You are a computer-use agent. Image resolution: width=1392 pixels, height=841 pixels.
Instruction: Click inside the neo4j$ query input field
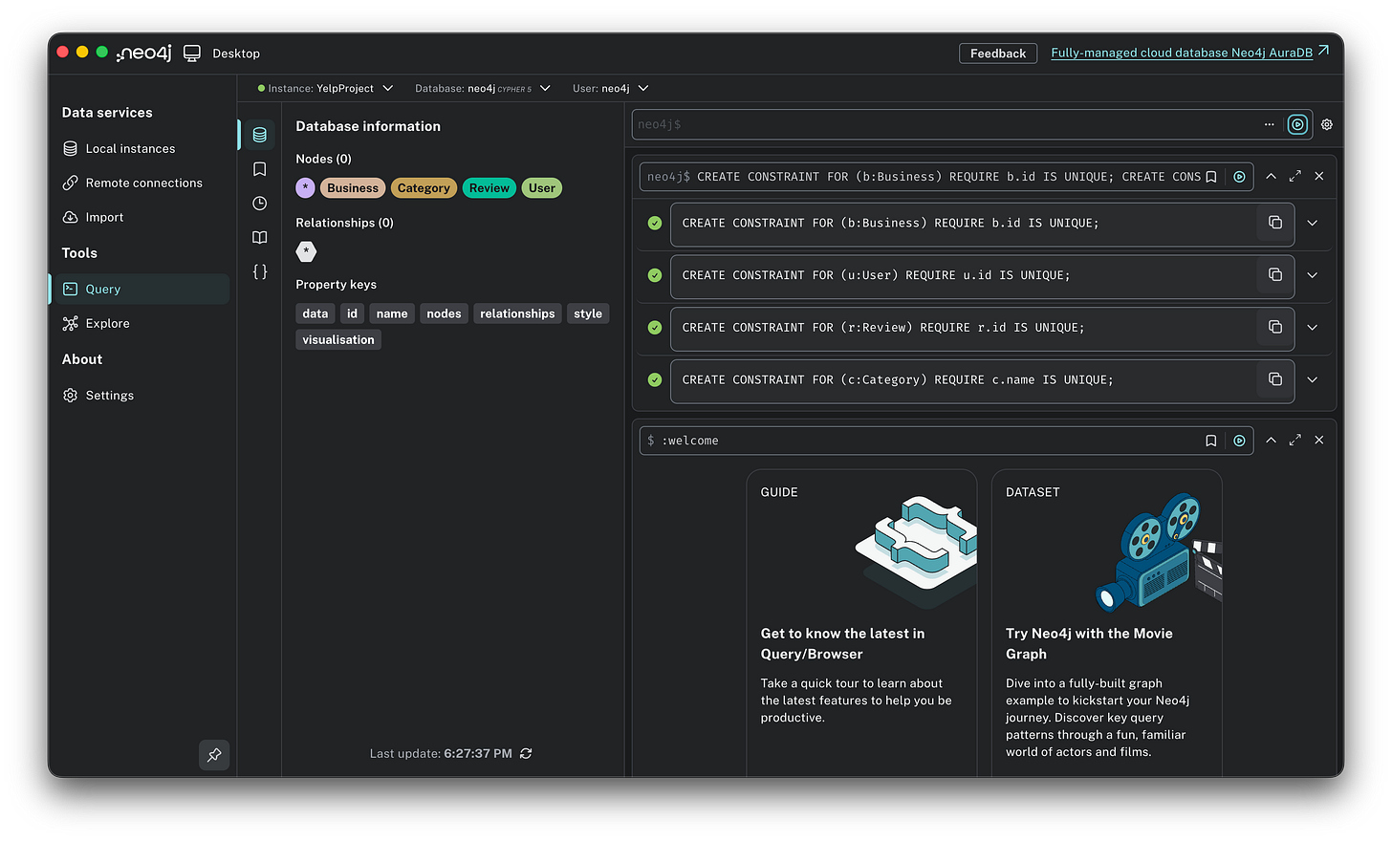tap(946, 124)
